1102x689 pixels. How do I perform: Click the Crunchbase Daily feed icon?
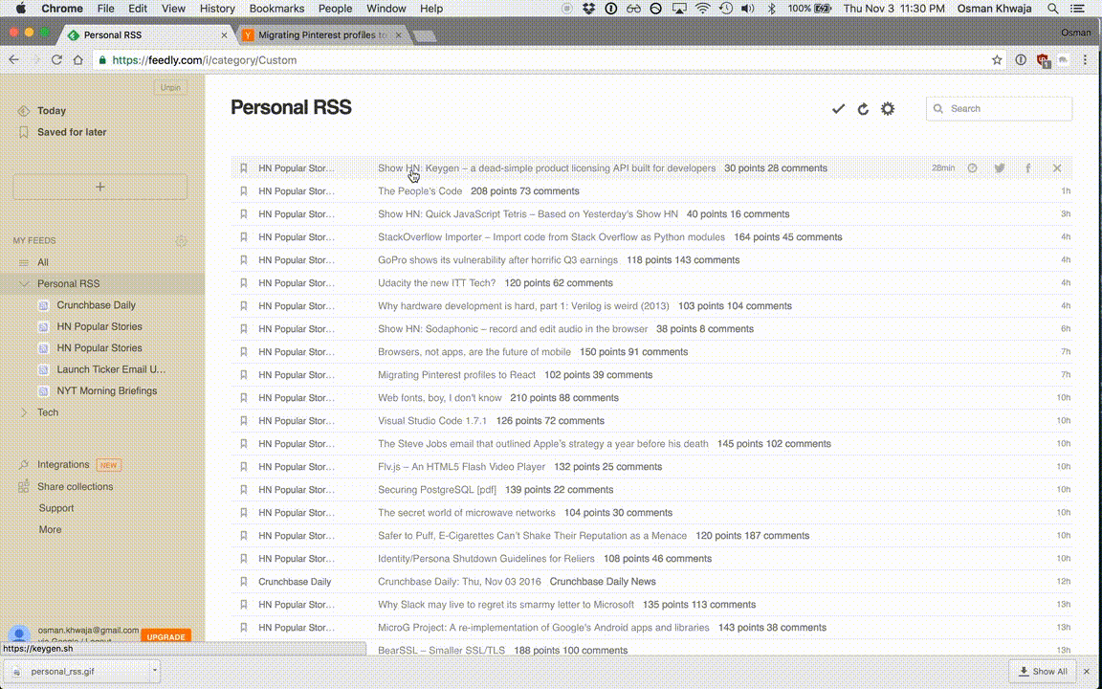(x=44, y=305)
